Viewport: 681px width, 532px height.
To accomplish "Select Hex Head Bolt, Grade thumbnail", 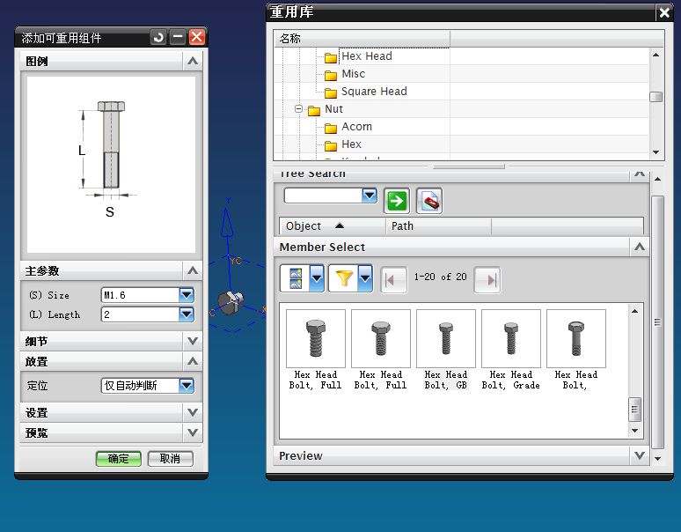I will (511, 338).
